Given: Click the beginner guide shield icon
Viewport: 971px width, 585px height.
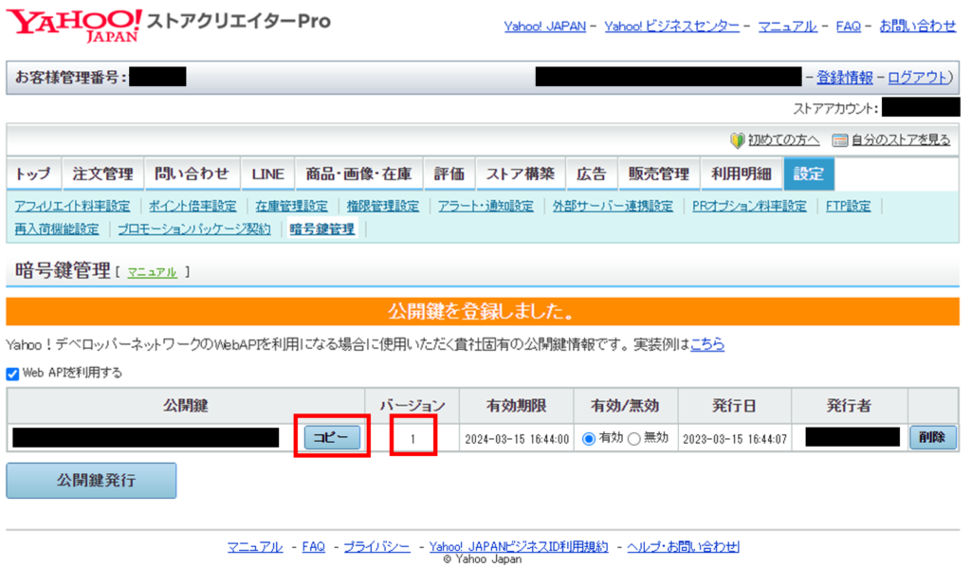Looking at the screenshot, I should [x=737, y=140].
